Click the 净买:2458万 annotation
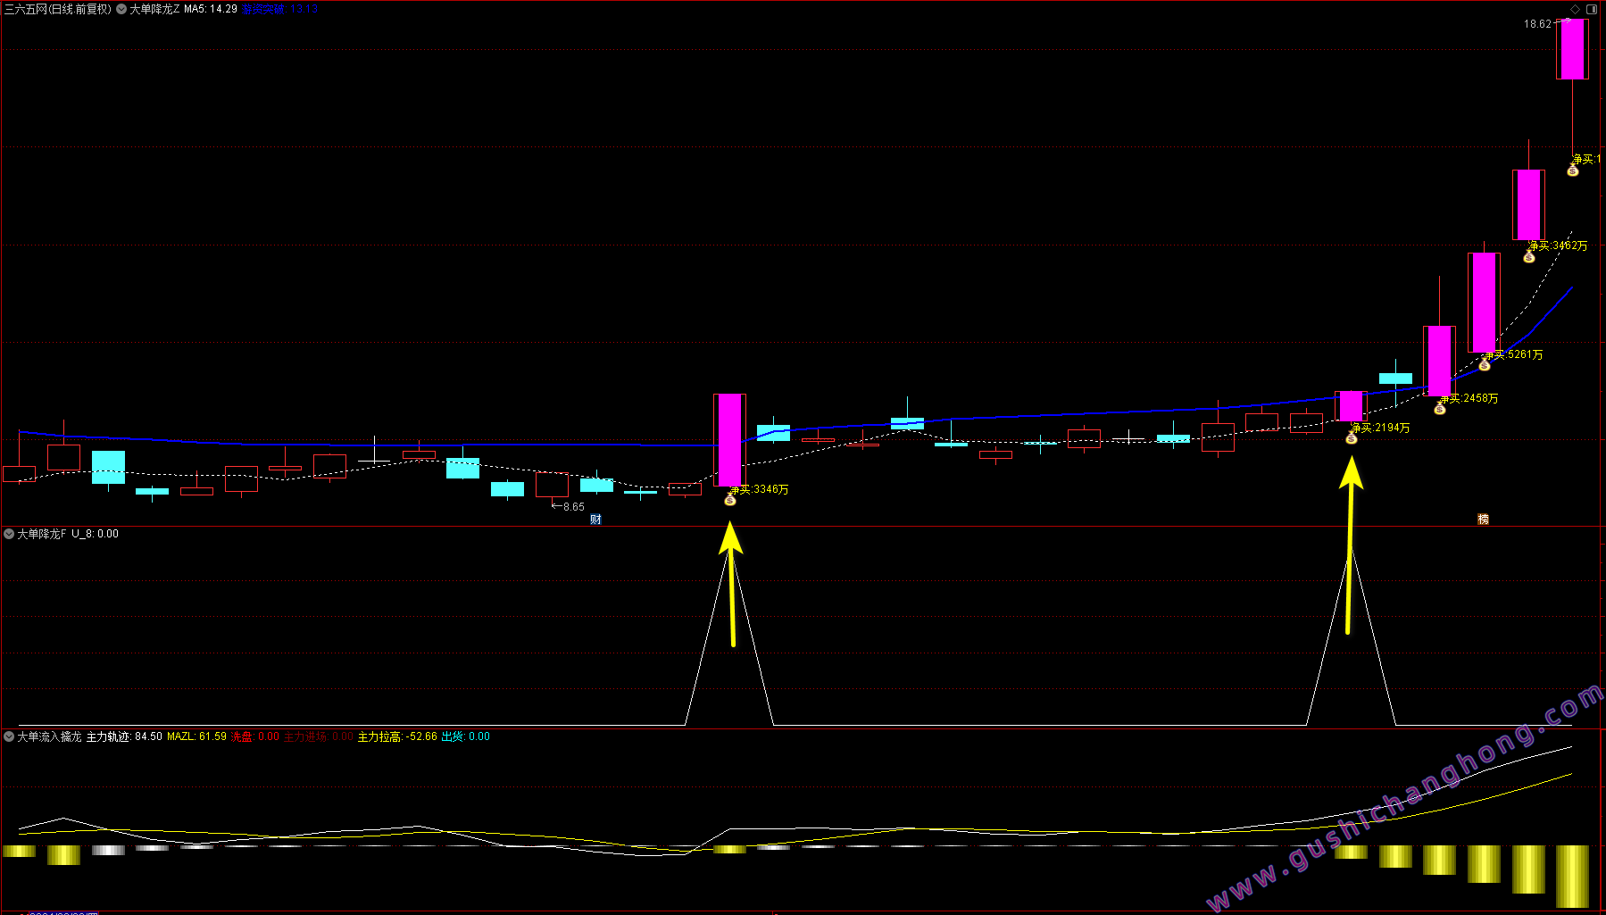The width and height of the screenshot is (1606, 915). click(1469, 398)
